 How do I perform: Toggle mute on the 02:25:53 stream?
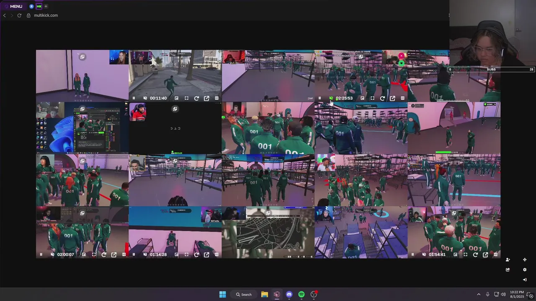pyautogui.click(x=331, y=98)
